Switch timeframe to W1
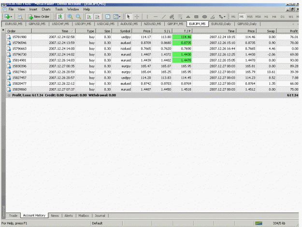 tap(291, 17)
